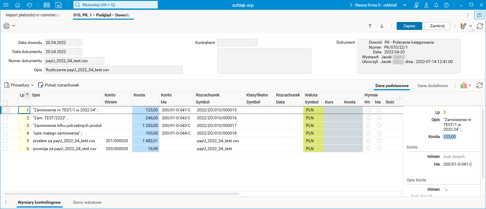Check the row 5 przelew checkbox
Image resolution: width=486 pixels, height=209 pixels.
[5, 141]
